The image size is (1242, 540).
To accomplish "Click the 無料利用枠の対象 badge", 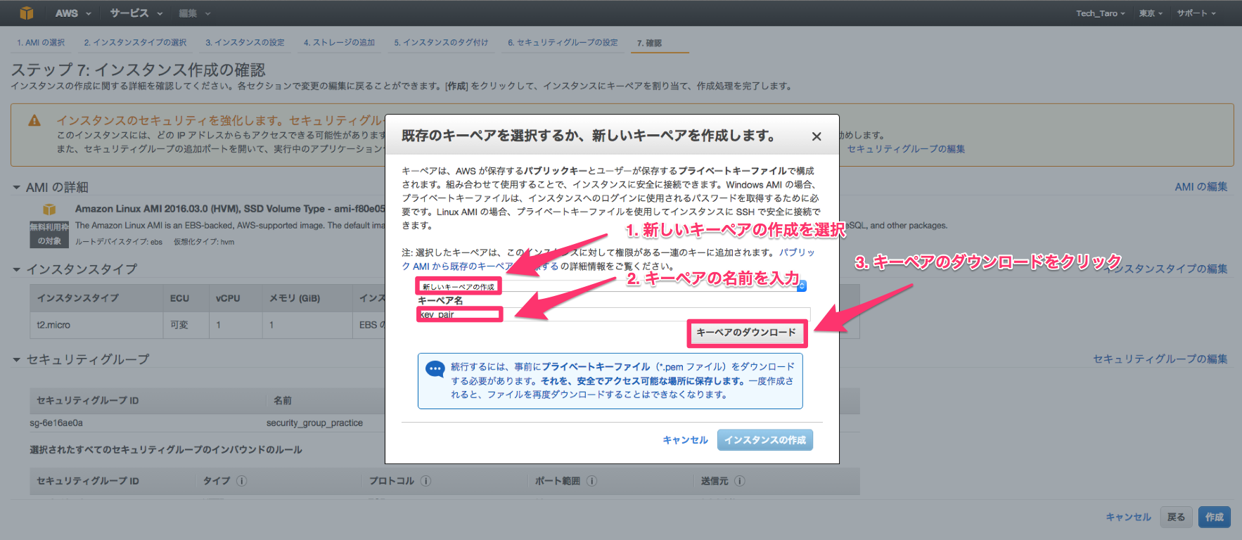I will pos(49,234).
